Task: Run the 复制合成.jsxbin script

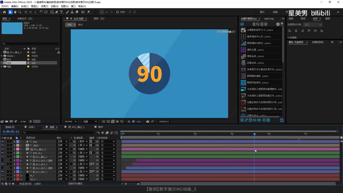Action: [255, 56]
